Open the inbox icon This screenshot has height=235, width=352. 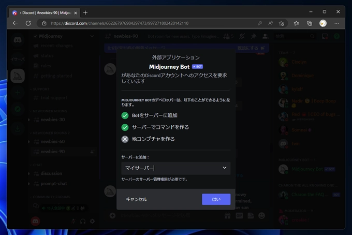point(325,36)
